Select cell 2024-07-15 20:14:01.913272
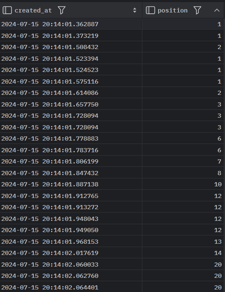Screen dimensions: 225x292 pos(71,207)
